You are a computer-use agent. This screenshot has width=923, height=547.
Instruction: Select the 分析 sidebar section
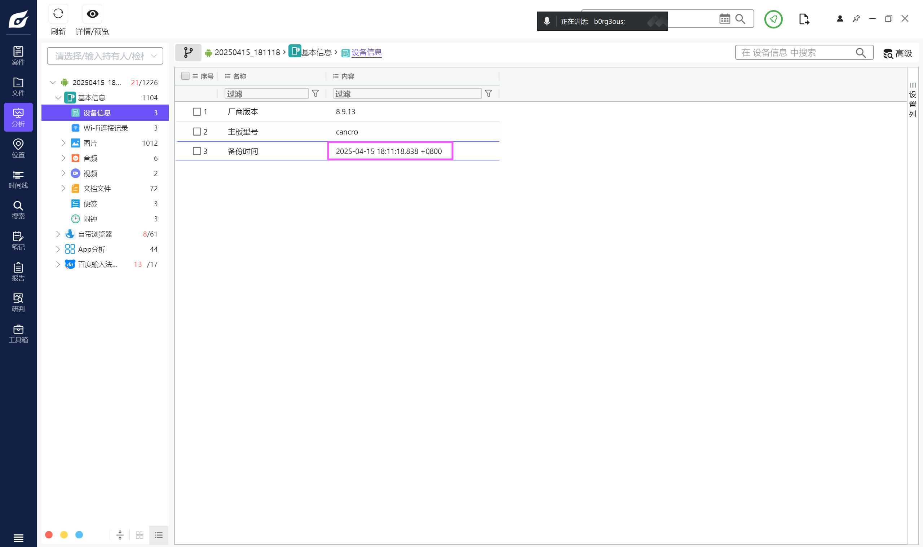coord(18,117)
